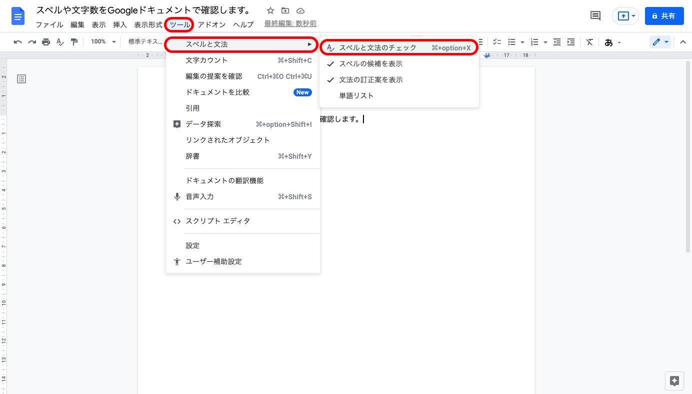Apply a numbered list
This screenshot has height=394, width=692.
[x=534, y=42]
